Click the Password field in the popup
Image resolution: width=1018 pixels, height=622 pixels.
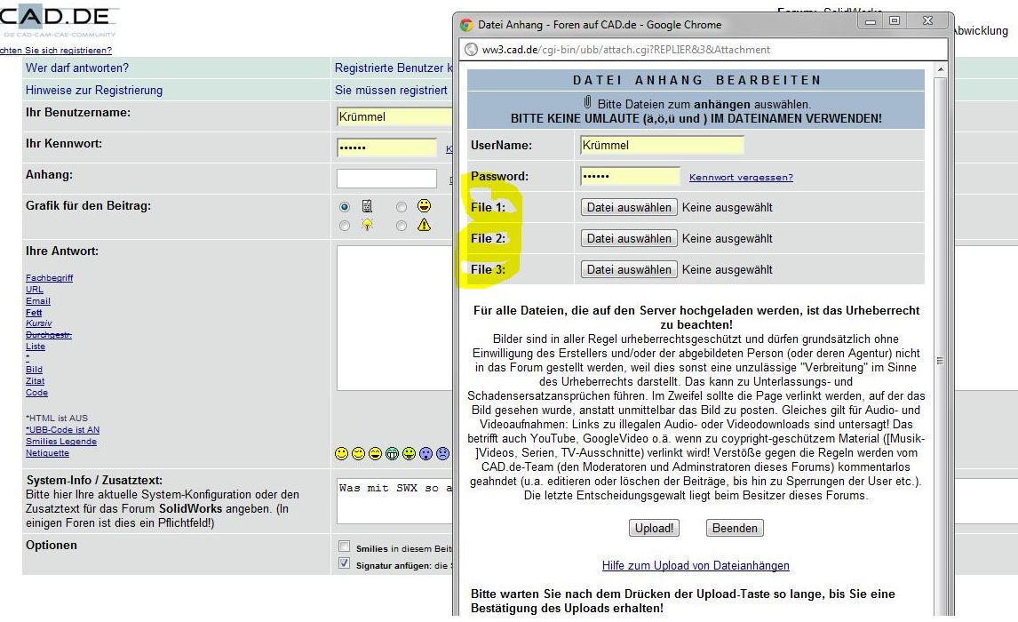pos(630,177)
